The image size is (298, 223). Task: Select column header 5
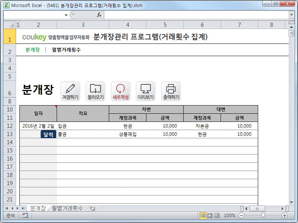pos(165,25)
